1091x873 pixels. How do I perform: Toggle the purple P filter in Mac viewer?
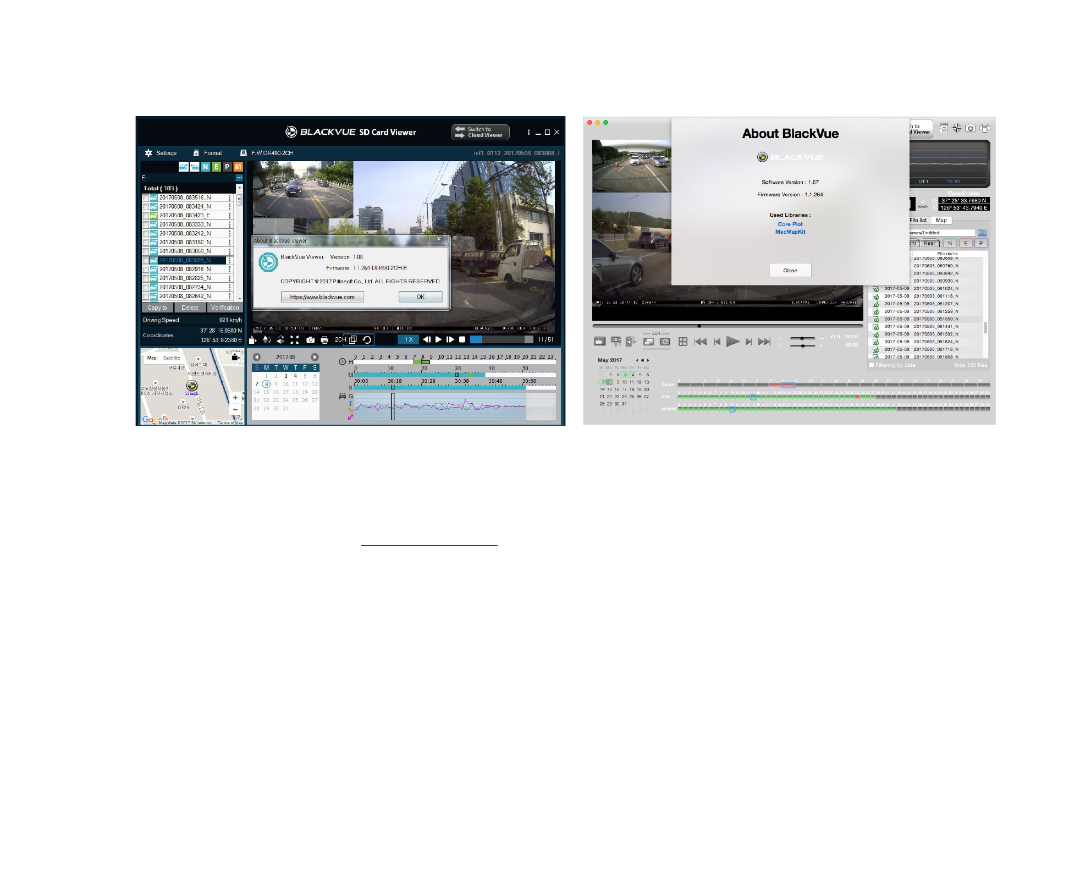981,243
